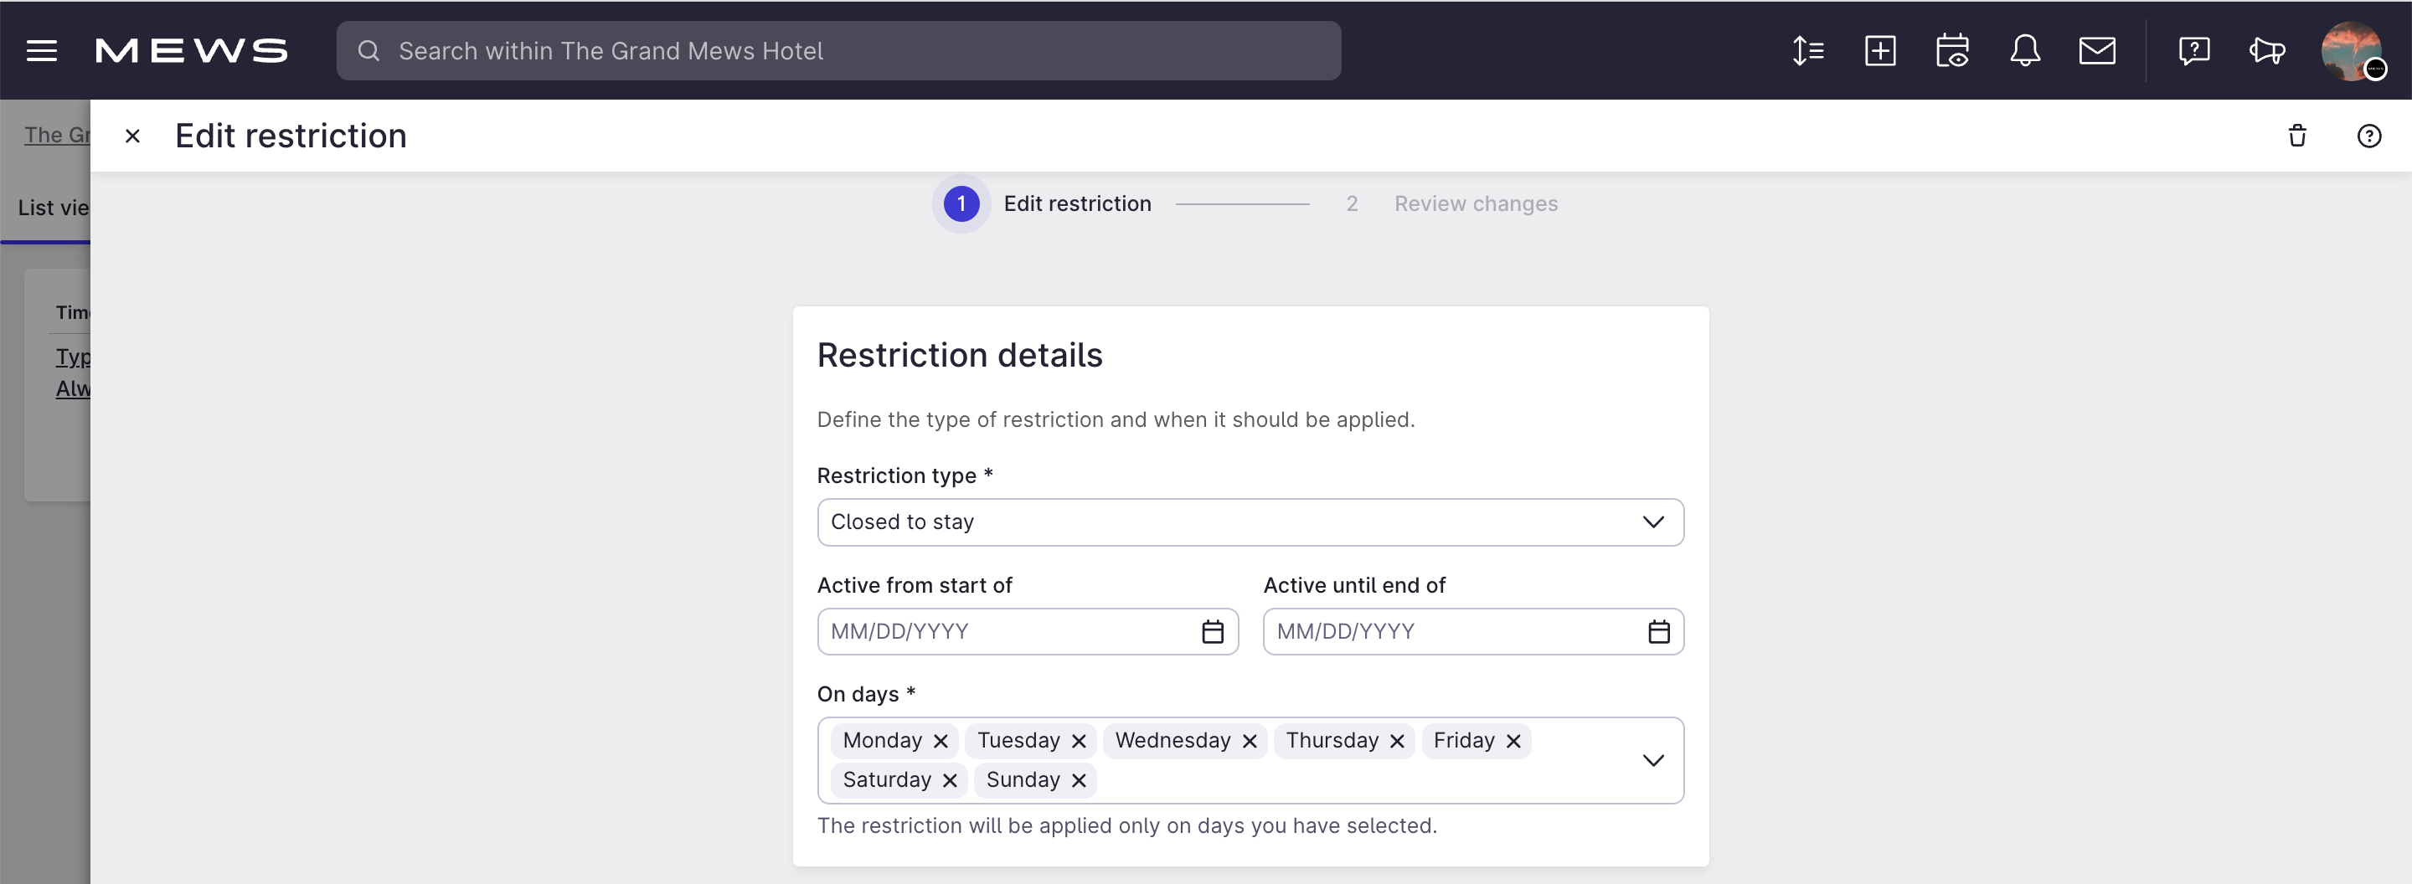The width and height of the screenshot is (2412, 884).
Task: Open help with the question mark circle
Action: [2370, 136]
